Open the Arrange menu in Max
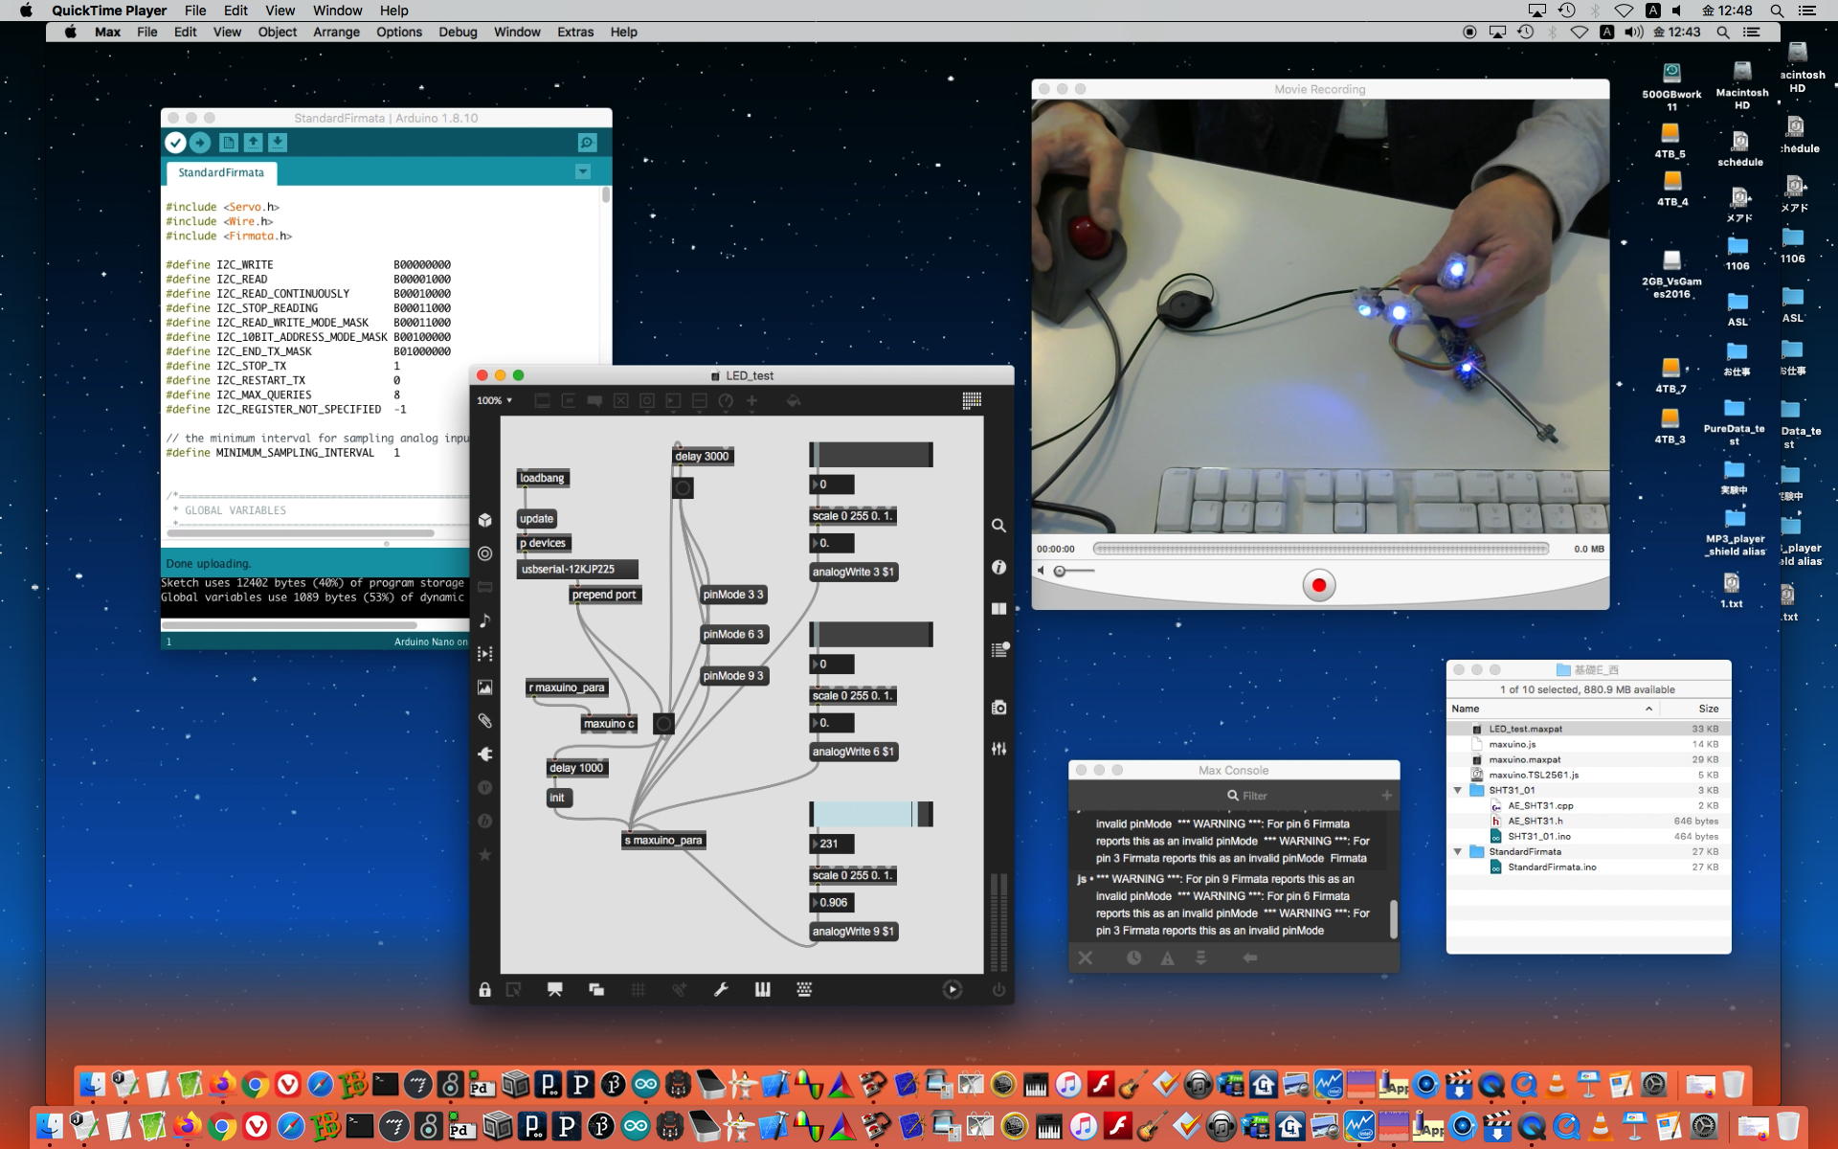The width and height of the screenshot is (1838, 1149). (336, 32)
